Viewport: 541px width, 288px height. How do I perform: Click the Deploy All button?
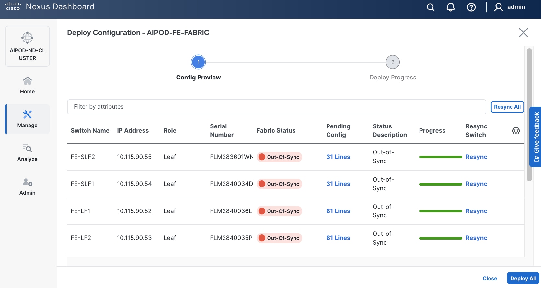click(x=523, y=278)
